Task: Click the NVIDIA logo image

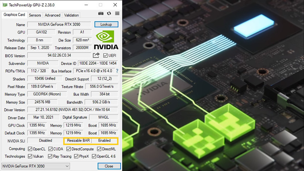Action: pyautogui.click(x=106, y=40)
